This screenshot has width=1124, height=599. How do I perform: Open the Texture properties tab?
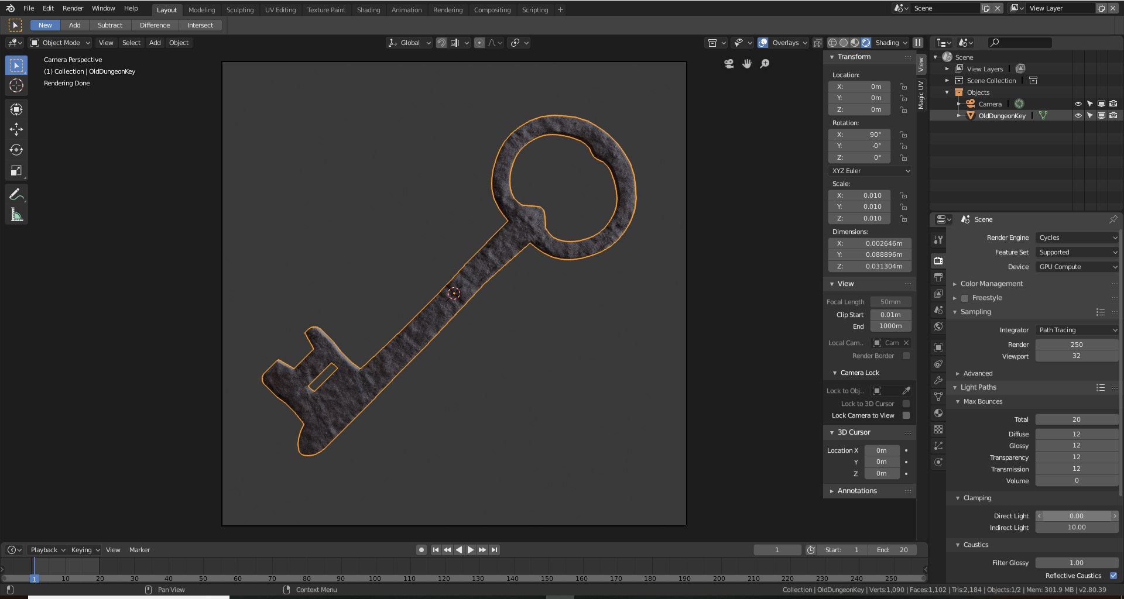click(x=938, y=429)
